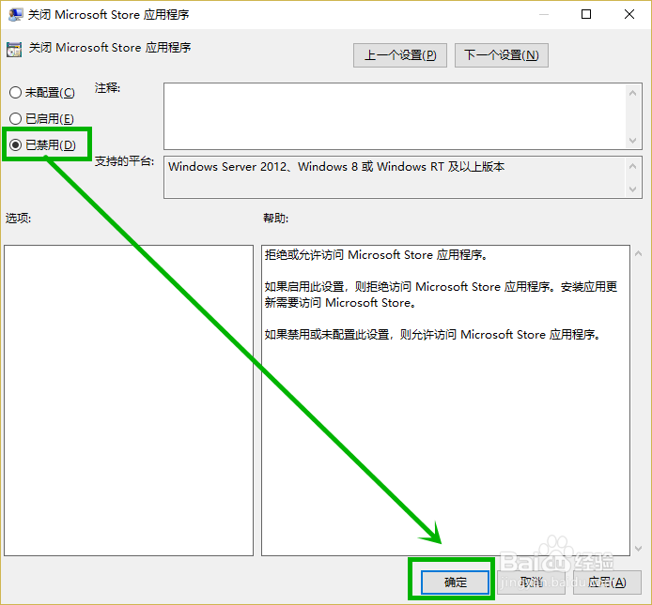Click the 下一个设置(N) button
Image resolution: width=652 pixels, height=605 pixels.
502,55
